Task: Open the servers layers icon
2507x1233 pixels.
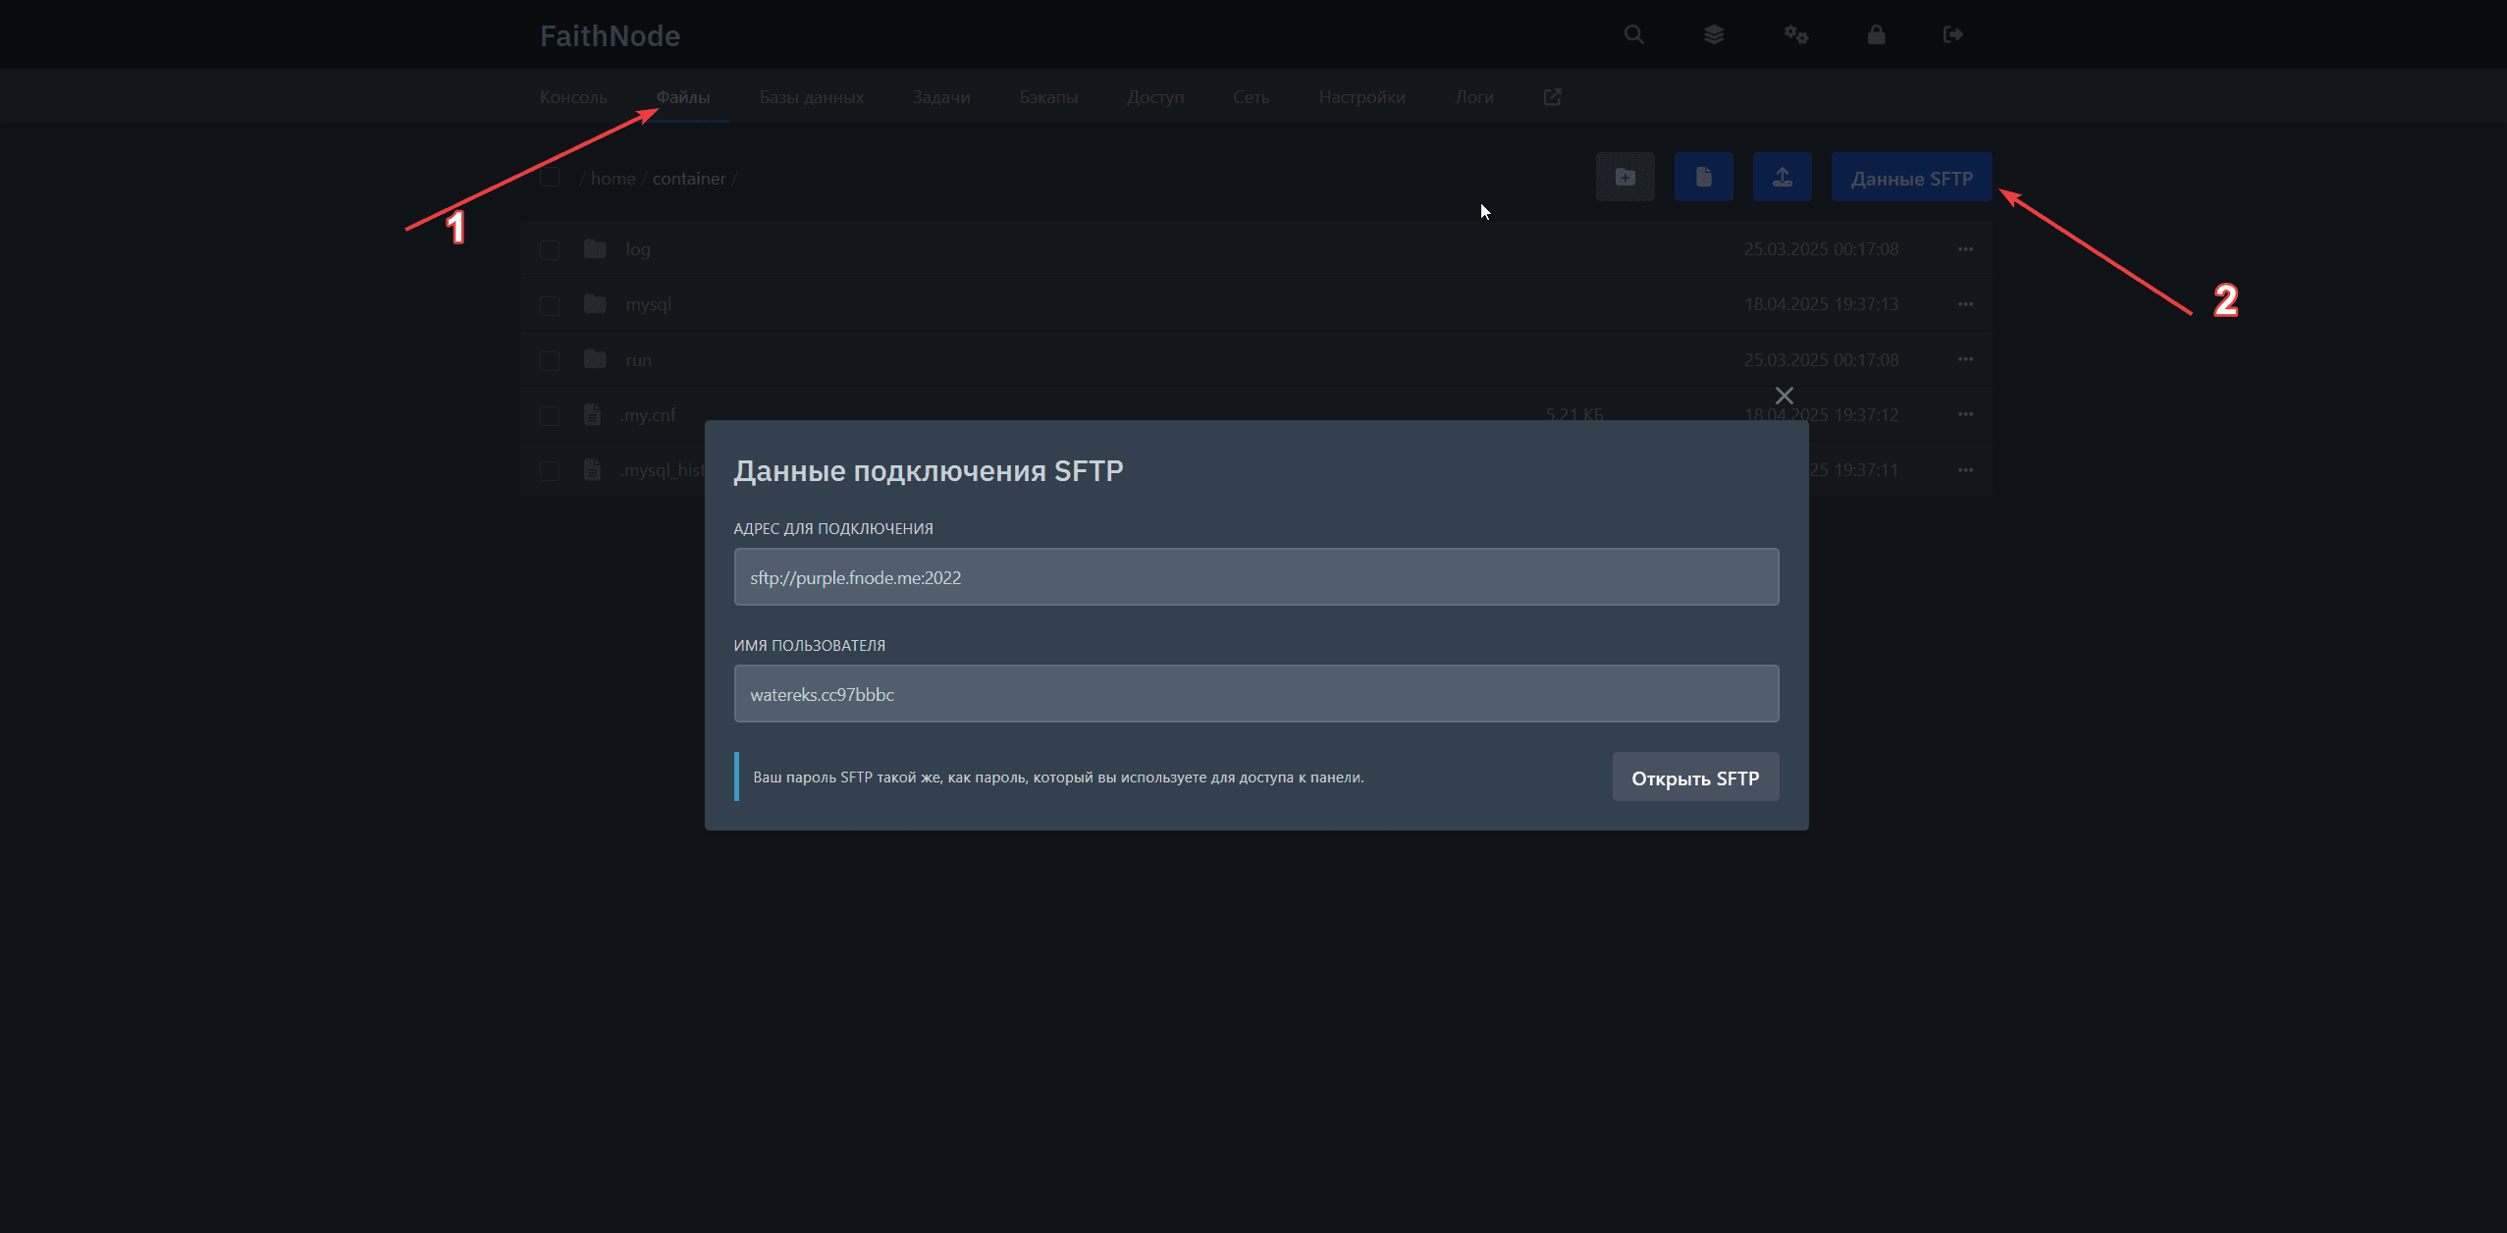Action: (1714, 35)
